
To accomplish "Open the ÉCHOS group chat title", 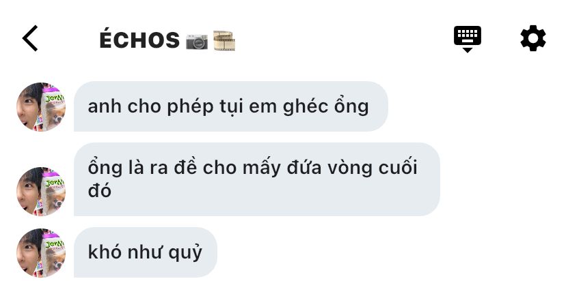I will (139, 40).
